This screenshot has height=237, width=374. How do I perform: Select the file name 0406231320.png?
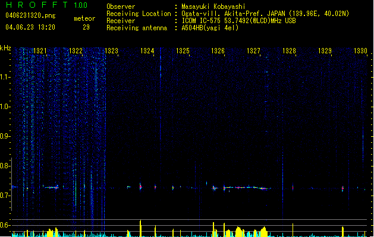pos(30,15)
